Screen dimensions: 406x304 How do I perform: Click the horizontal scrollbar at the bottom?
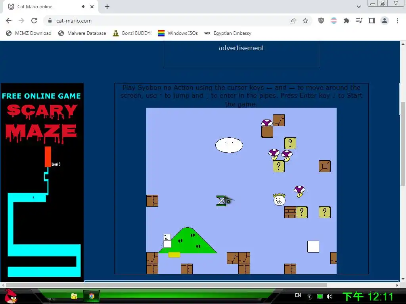[166, 285]
